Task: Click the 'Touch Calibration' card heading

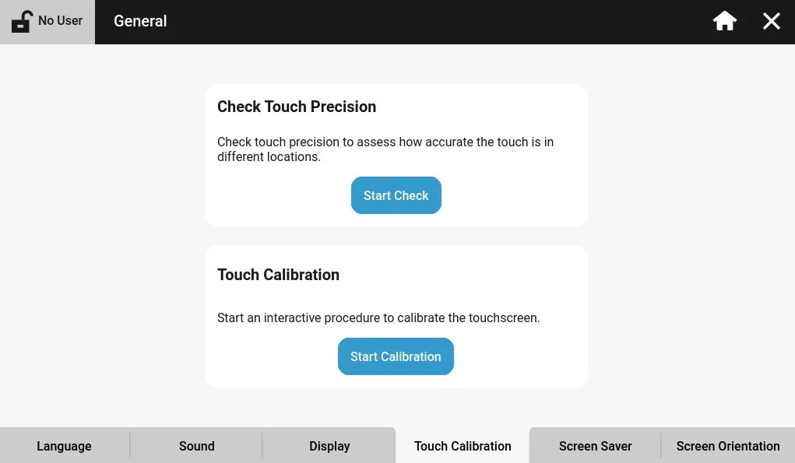Action: click(x=278, y=275)
